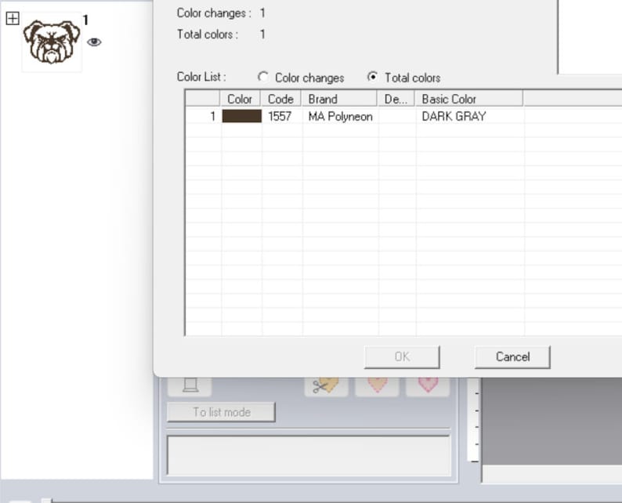Select the Total colors radio button
The image size is (622, 503).
[372, 77]
